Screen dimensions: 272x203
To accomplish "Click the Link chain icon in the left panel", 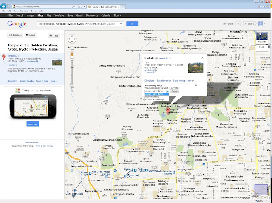I will pos(57,35).
